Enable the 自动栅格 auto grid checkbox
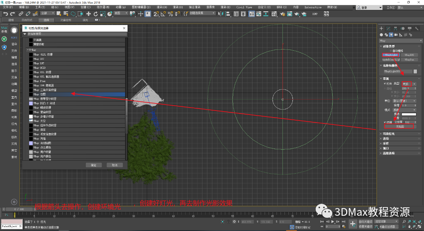424x231 pixels. pyautogui.click(x=390, y=50)
